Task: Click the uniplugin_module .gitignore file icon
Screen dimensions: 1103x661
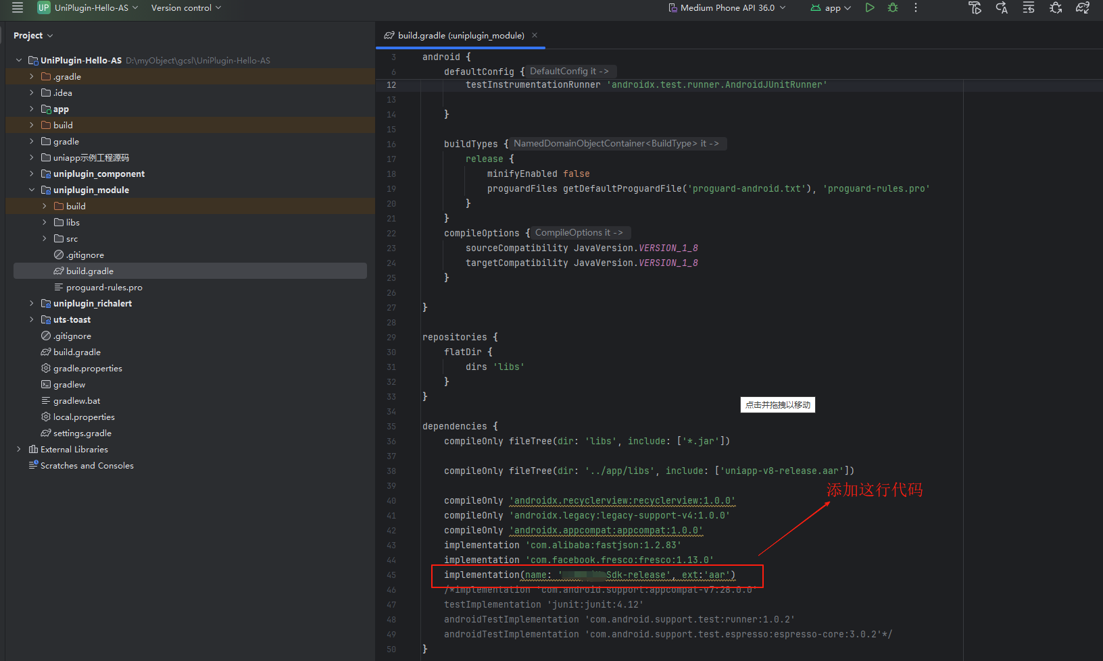Action: pos(59,255)
